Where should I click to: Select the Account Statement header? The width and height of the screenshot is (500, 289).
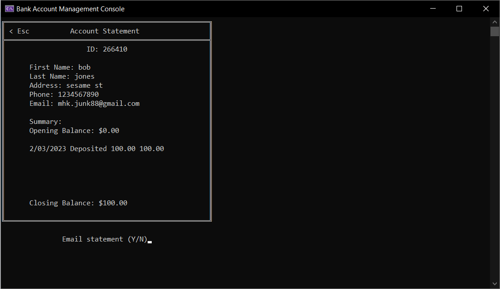(104, 31)
